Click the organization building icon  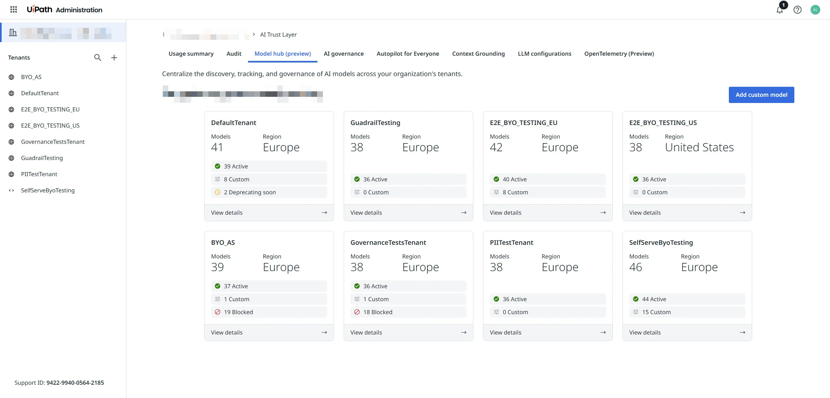tap(13, 32)
